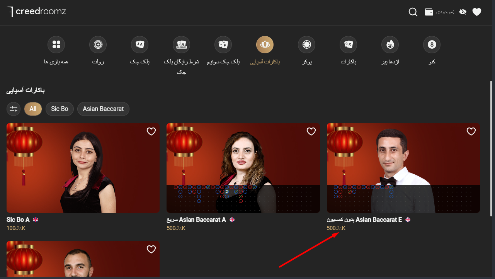Open the Asian Baccarat E game thumbnail
The image size is (495, 279).
click(x=403, y=168)
